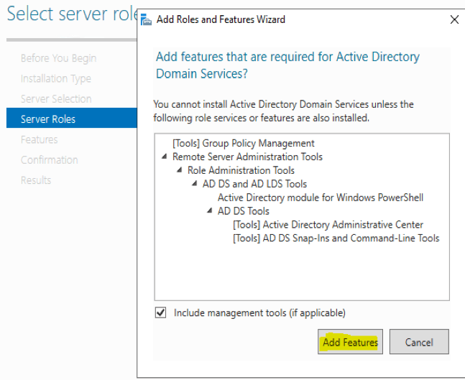Select Active Directory Administrative Center item
This screenshot has width=465, height=380.
click(x=328, y=225)
